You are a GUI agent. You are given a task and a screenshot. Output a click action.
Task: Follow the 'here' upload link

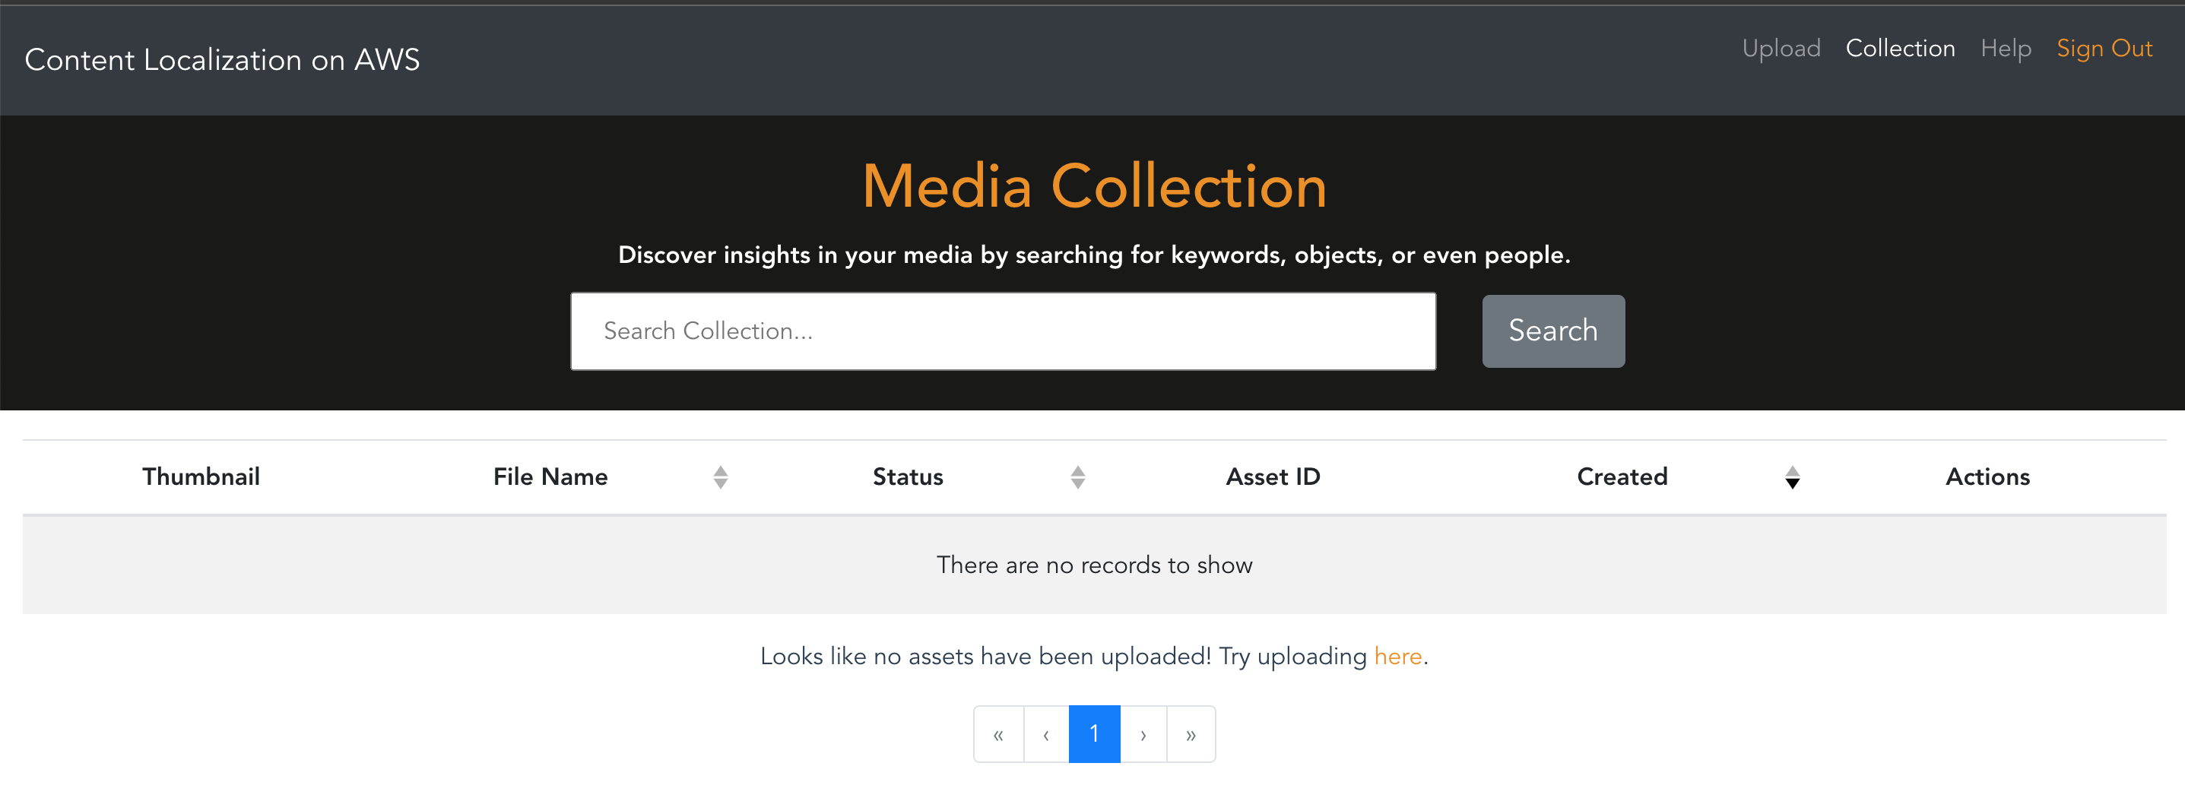(x=1397, y=656)
